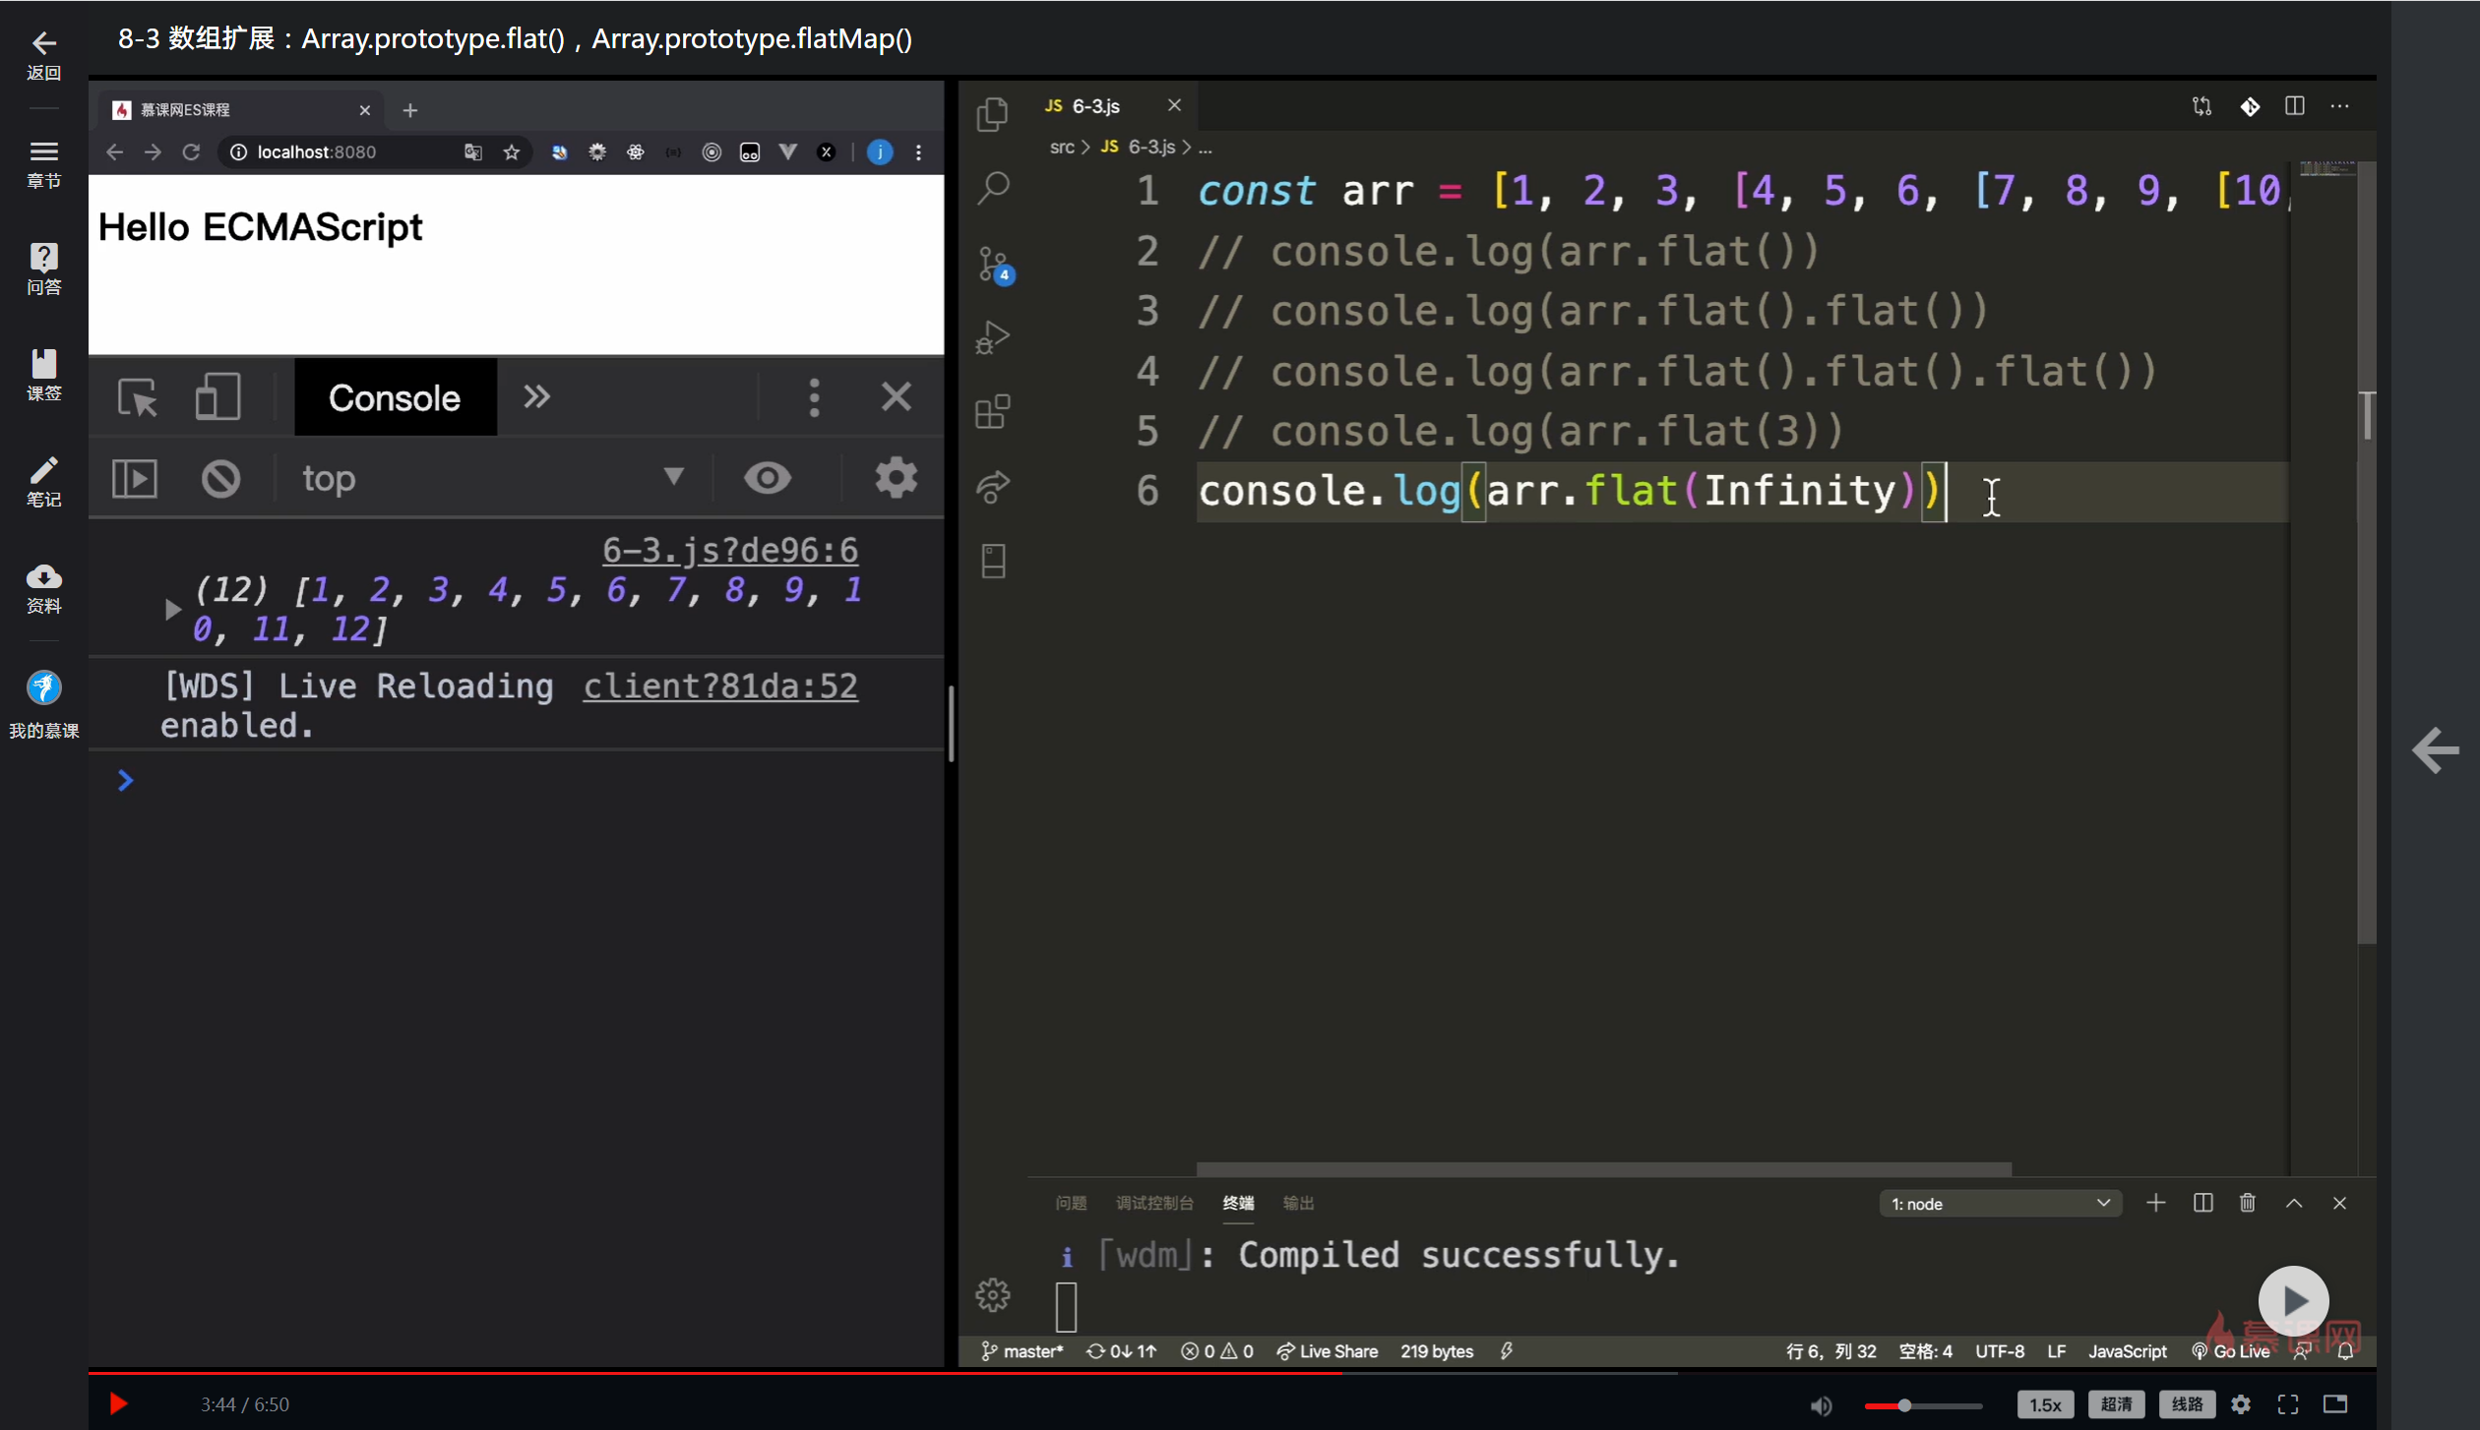Toggle live expression eye icon
2480x1430 pixels.
tap(767, 479)
